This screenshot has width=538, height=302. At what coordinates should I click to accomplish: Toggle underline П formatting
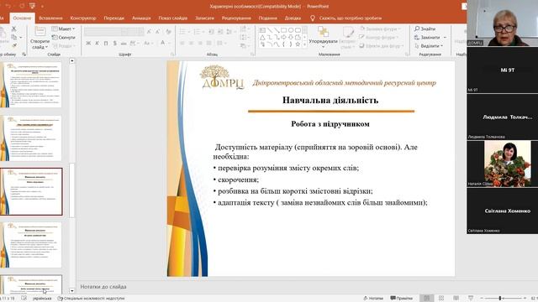(x=106, y=43)
